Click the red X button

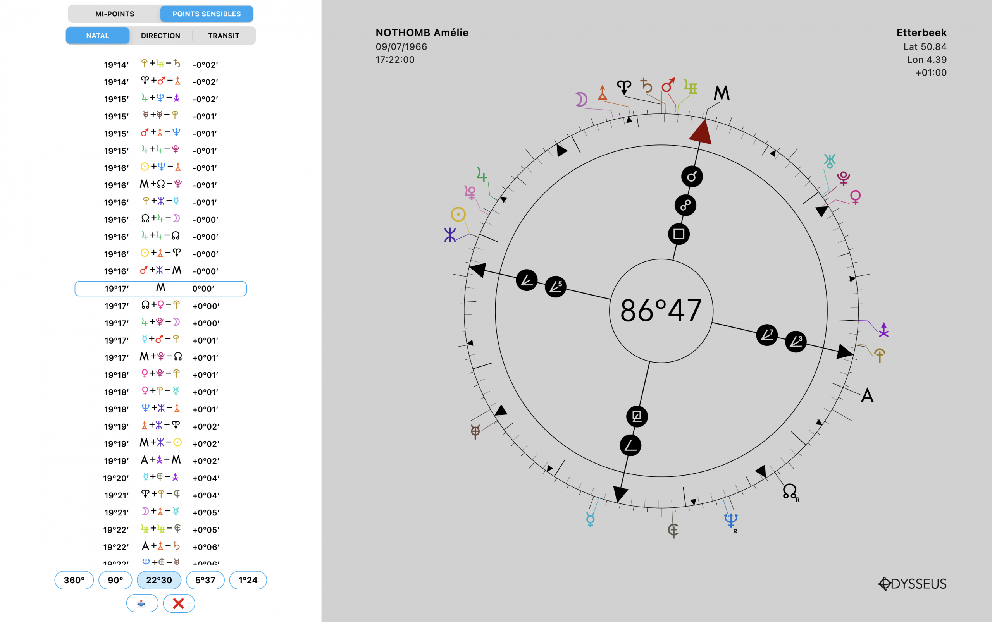coord(179,603)
